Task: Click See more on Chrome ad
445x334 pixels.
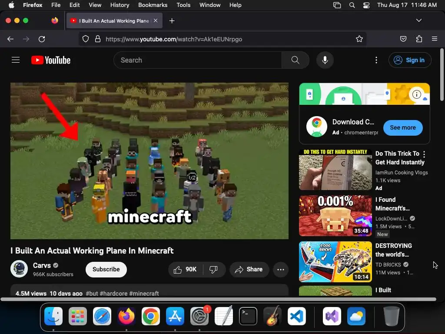Action: [x=403, y=127]
